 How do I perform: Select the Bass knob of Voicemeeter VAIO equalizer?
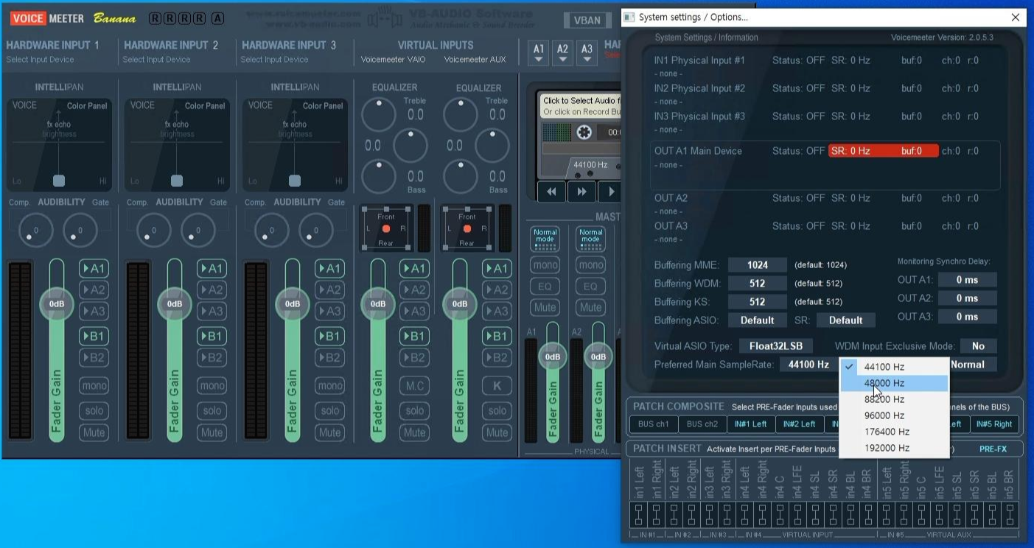click(x=379, y=175)
